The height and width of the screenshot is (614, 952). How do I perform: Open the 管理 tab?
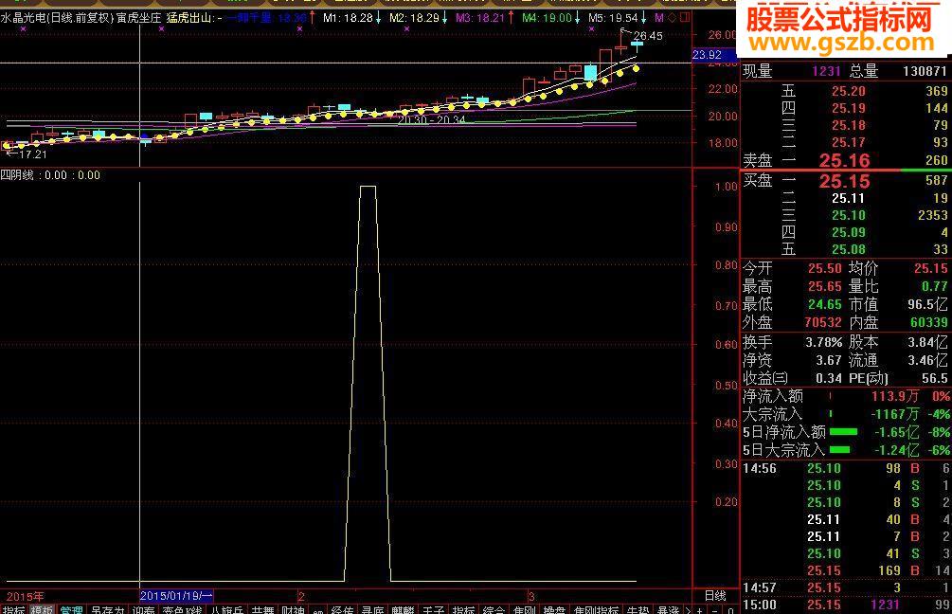tap(72, 609)
